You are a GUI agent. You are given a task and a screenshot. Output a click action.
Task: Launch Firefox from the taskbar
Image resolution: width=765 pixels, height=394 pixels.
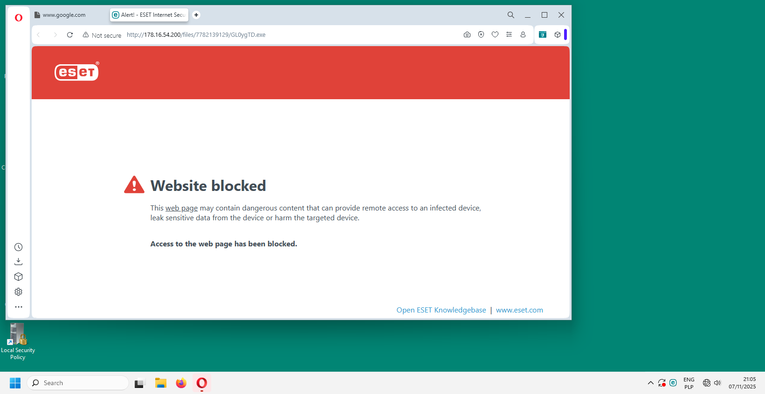[181, 383]
